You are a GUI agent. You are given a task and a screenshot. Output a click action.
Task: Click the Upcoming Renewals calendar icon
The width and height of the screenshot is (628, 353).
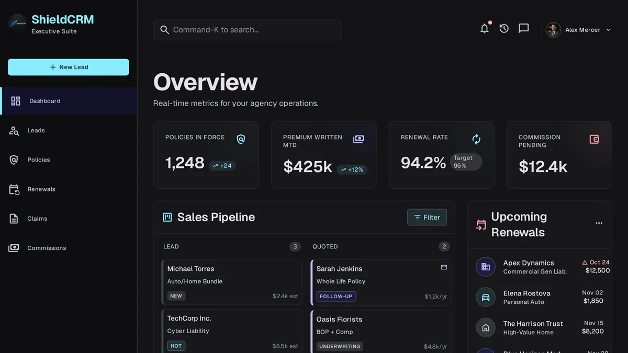481,225
